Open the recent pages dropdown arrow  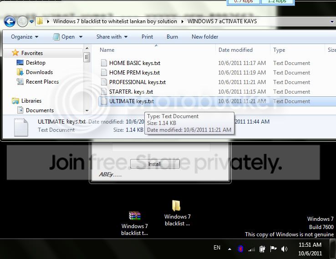point(32,22)
